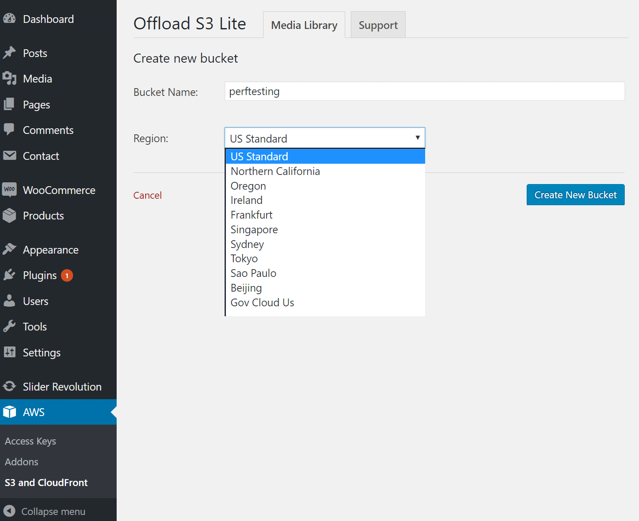Open Tools with the wrench icon
The height and width of the screenshot is (521, 639).
point(10,326)
